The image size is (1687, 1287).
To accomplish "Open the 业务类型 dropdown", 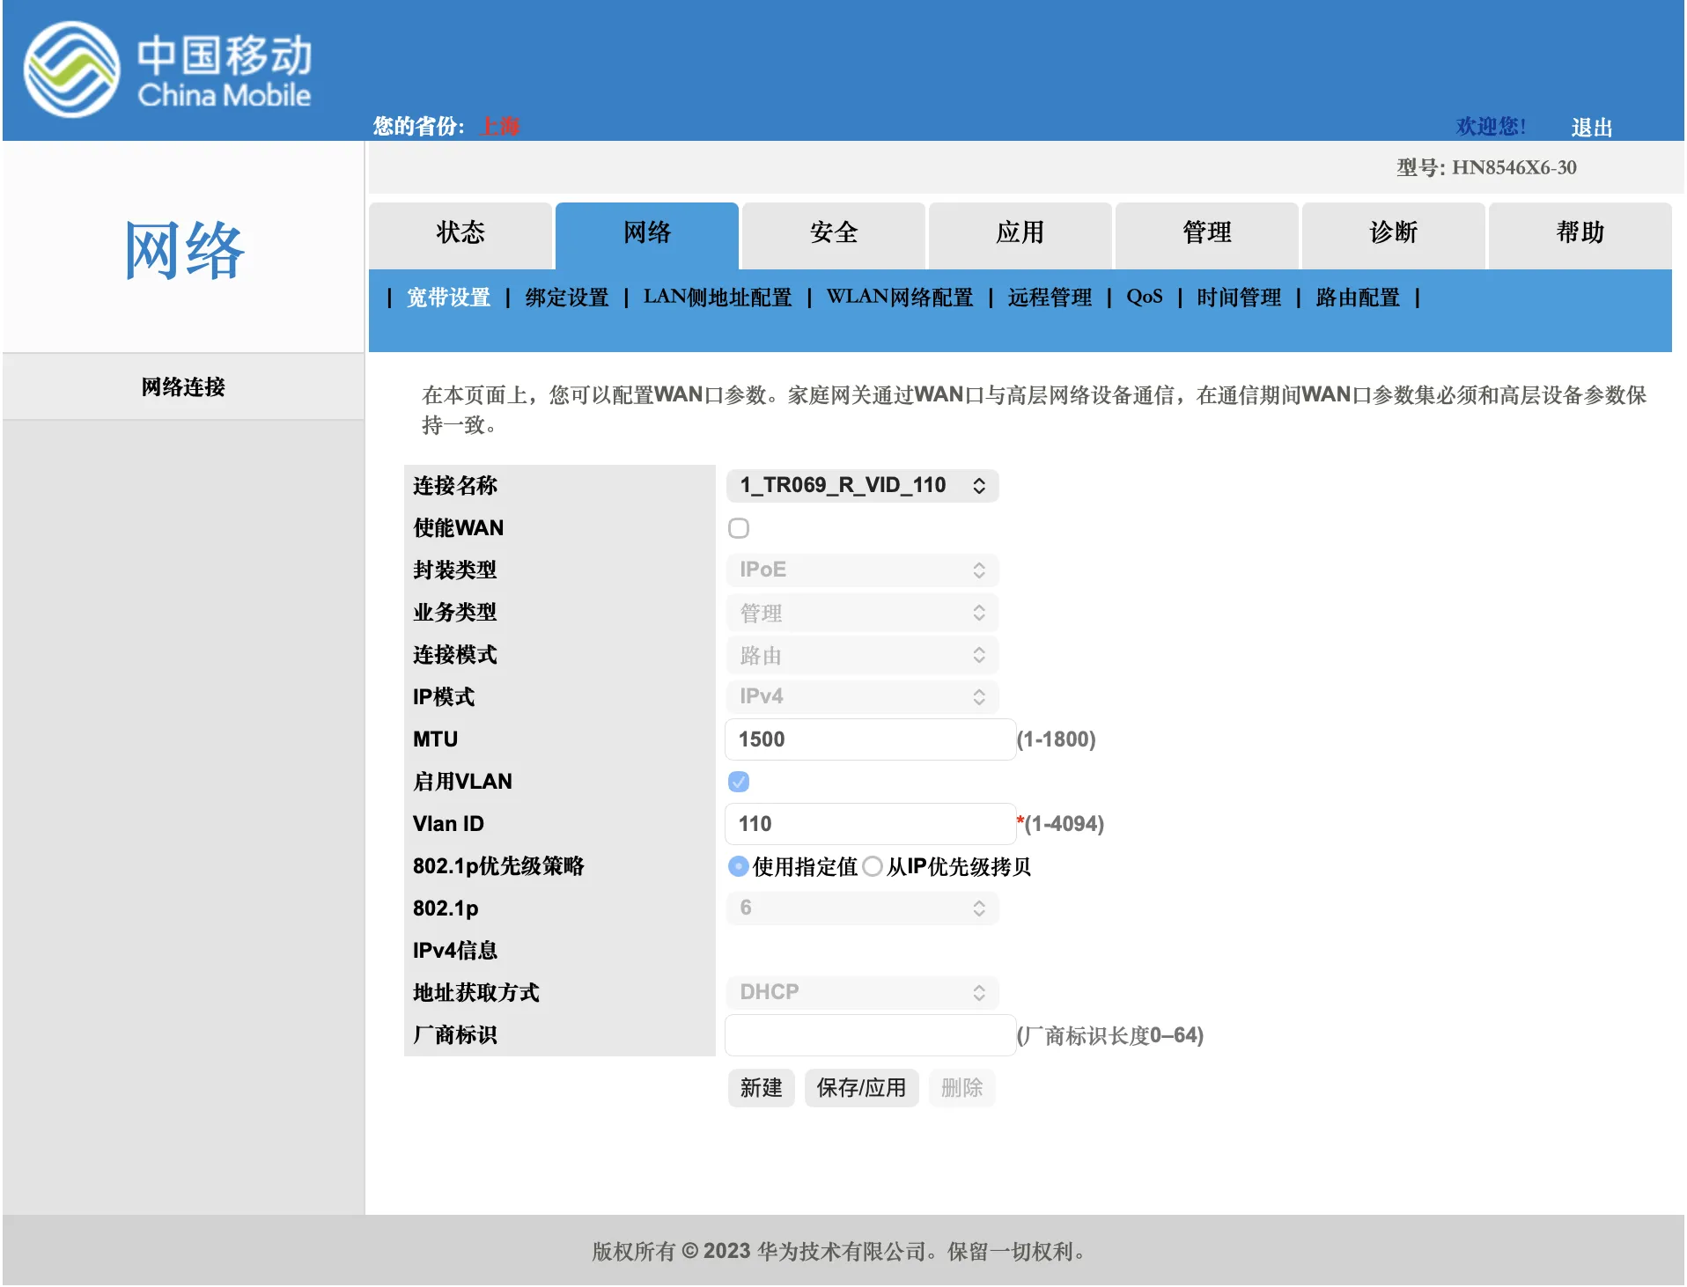I will (x=861, y=612).
